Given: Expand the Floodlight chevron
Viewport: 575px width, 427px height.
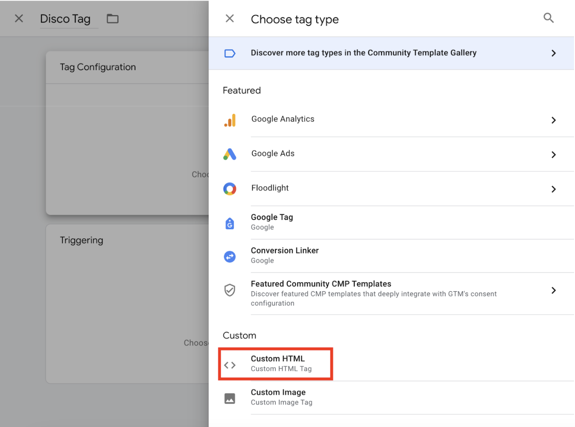Looking at the screenshot, I should click(553, 189).
